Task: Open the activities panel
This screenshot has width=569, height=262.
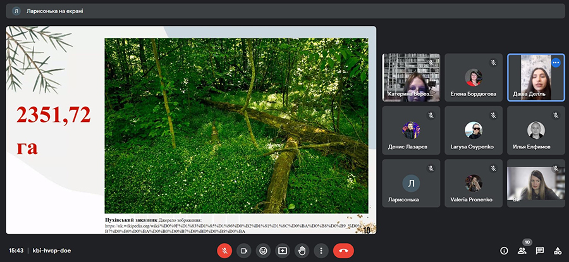Action: 558,251
